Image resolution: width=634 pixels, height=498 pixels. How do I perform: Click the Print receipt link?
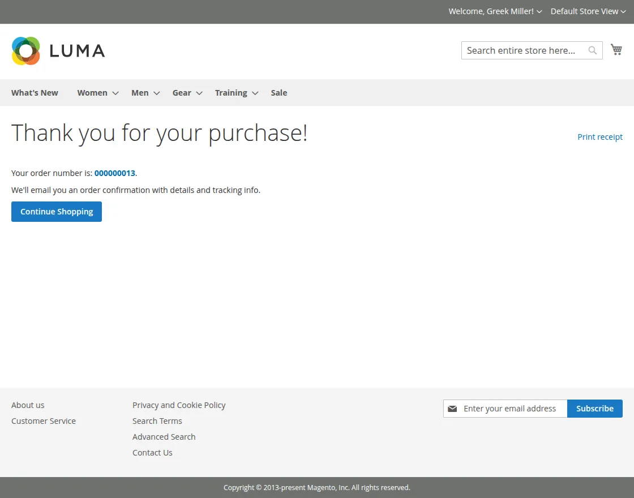600,136
